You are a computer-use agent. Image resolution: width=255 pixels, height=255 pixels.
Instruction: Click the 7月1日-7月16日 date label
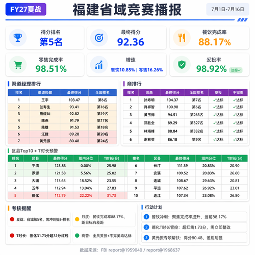(227, 9)
